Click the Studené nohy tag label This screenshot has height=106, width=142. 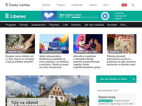pyautogui.click(x=15, y=52)
